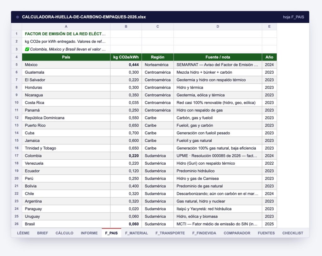Click 'Hidro (Guri) con respaldo térmico' note
The height and width of the screenshot is (256, 322).
(218, 163)
